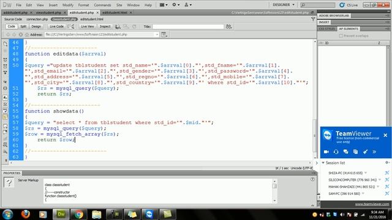Collapse the TeamViewer Session list
Image resolution: width=392 pixels, height=220 pixels.
pos(323,163)
